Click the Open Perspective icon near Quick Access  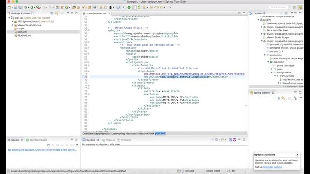click(294, 7)
